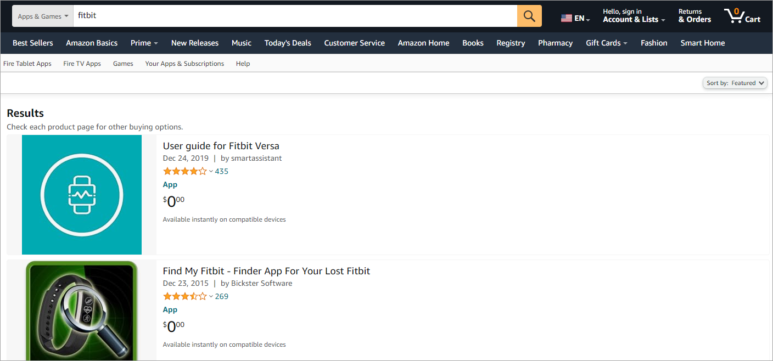773x361 pixels.
Task: Click 'Check each product page' notice text
Action: (x=95, y=127)
